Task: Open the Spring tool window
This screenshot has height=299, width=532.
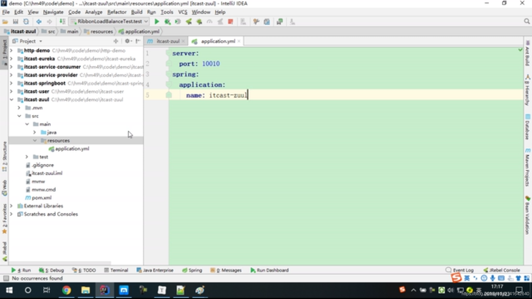Action: pyautogui.click(x=192, y=270)
